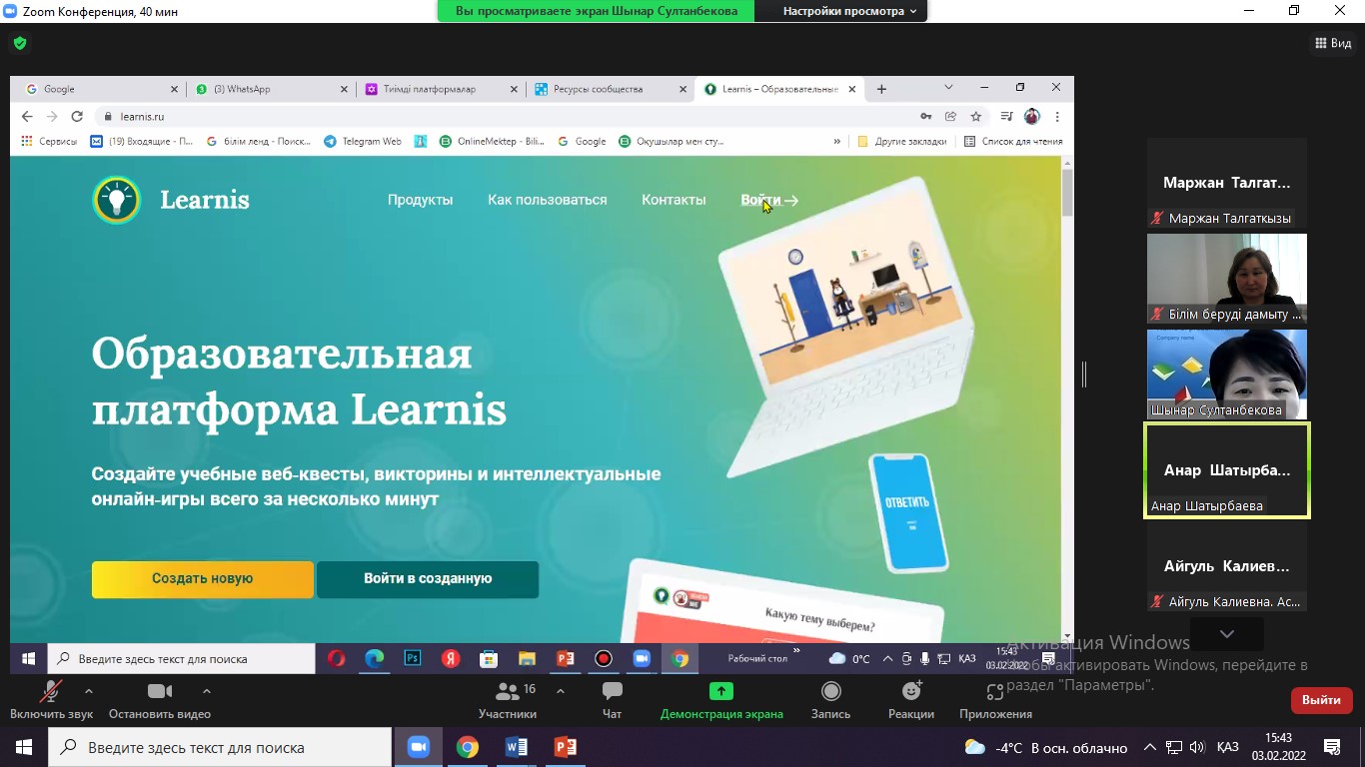The height and width of the screenshot is (767, 1365).
Task: Close the Learnis browser tab
Action: point(852,89)
